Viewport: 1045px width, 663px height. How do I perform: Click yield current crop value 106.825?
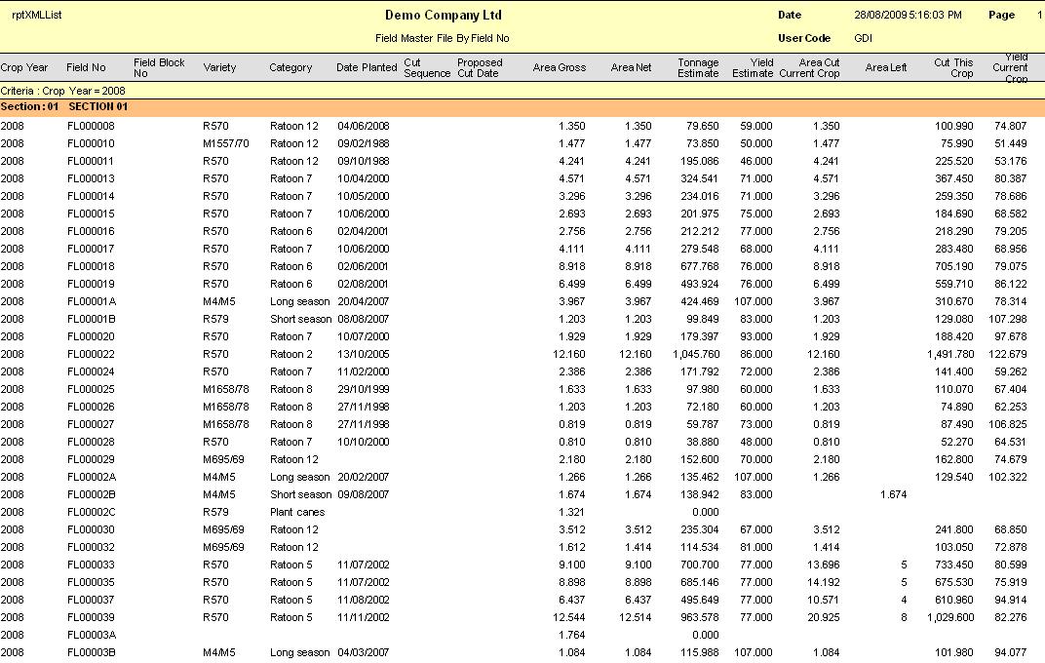click(1008, 424)
